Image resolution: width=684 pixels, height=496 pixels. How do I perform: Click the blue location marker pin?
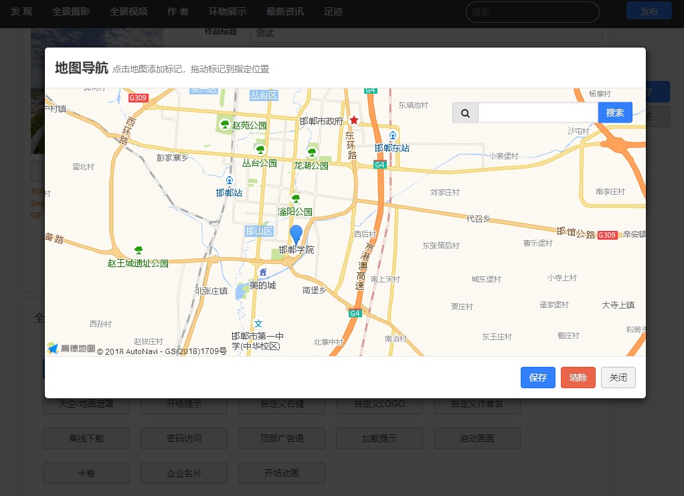point(296,234)
